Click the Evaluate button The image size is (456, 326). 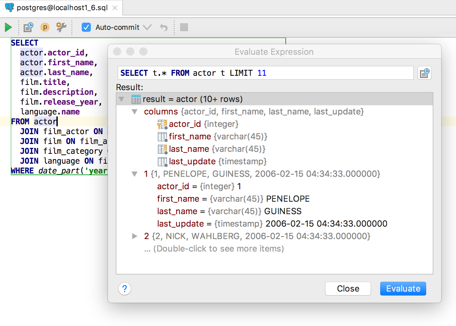point(403,289)
